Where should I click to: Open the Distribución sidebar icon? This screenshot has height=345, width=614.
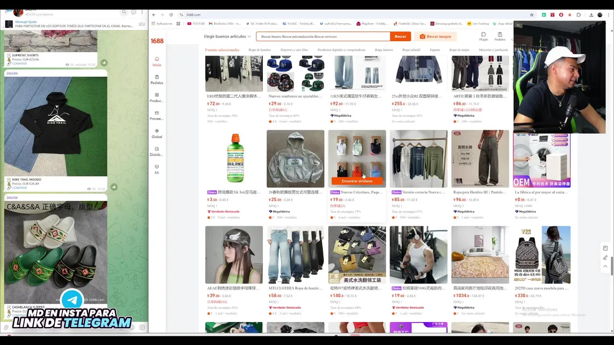click(x=157, y=151)
